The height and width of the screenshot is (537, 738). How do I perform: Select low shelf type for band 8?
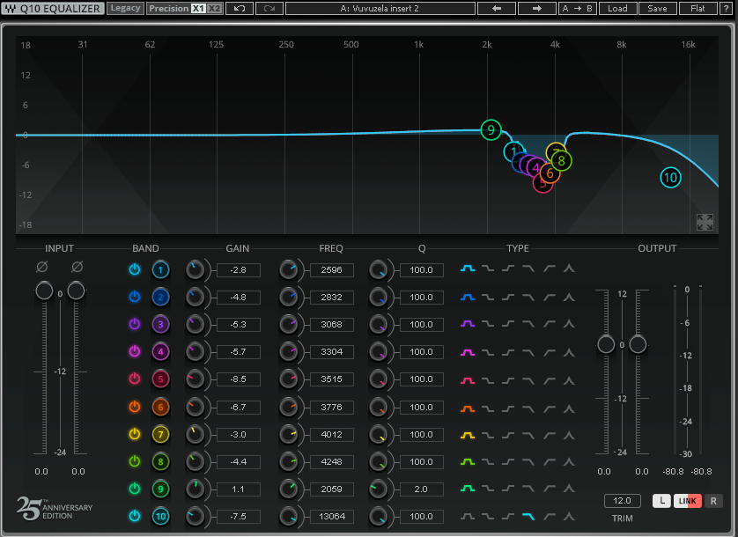(488, 462)
